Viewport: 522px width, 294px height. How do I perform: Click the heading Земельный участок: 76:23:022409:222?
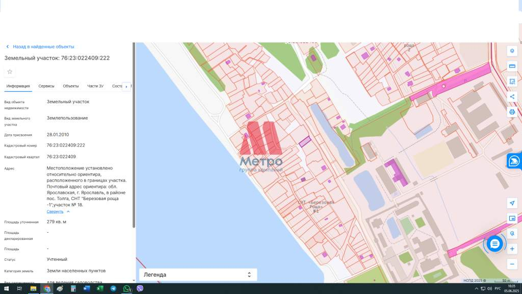click(57, 58)
